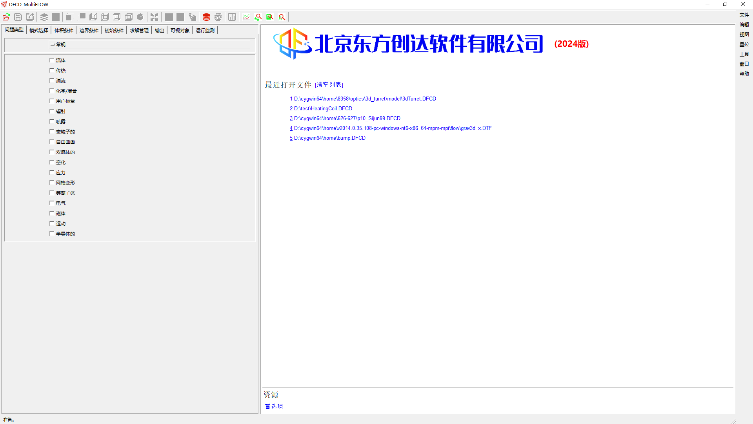Image resolution: width=753 pixels, height=424 pixels.
Task: Click the bar chart panel icon
Action: (232, 17)
